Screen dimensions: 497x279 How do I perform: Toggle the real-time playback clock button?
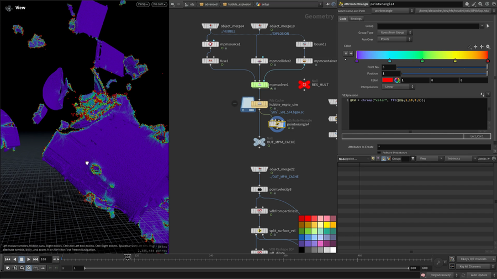[29, 268]
